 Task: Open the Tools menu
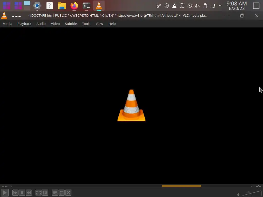(x=86, y=24)
